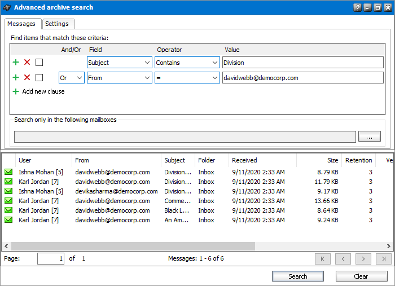Viewport: 395px width, 286px height.
Task: Select the Messages tab
Action: (x=23, y=24)
